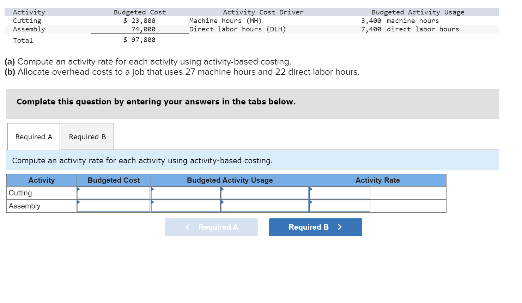The image size is (522, 303).
Task: Click the blue hint triangle in Cutting's usage cell
Action: tap(152, 189)
